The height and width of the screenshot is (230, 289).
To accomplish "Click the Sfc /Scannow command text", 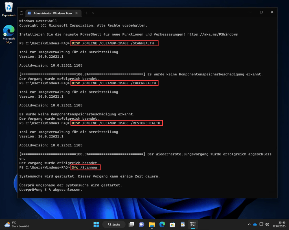I will (84, 168).
